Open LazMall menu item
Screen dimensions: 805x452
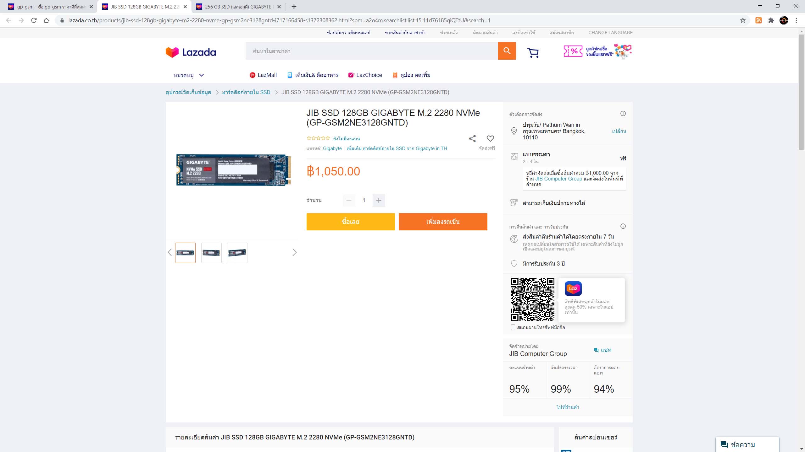pos(263,75)
